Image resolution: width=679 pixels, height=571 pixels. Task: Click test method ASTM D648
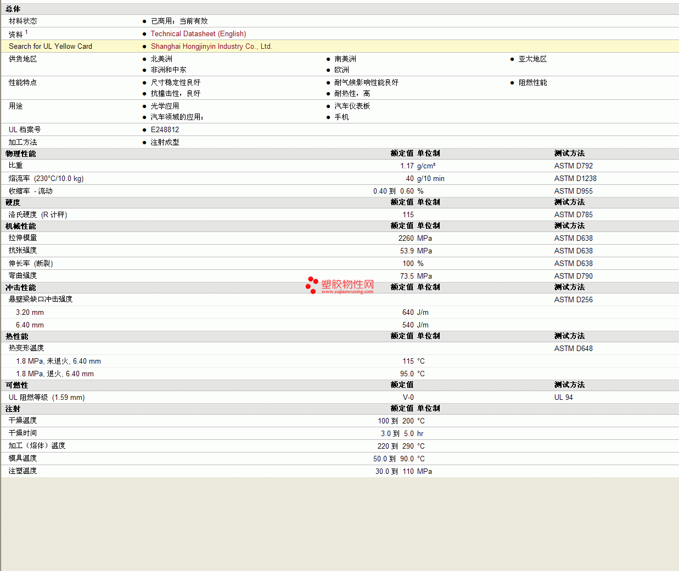pyautogui.click(x=573, y=349)
